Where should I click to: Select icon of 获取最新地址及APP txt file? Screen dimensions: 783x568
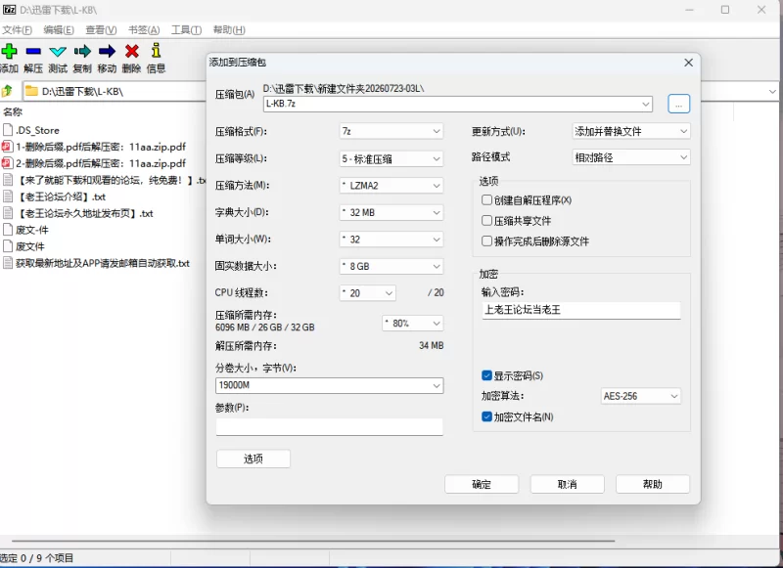tap(8, 263)
